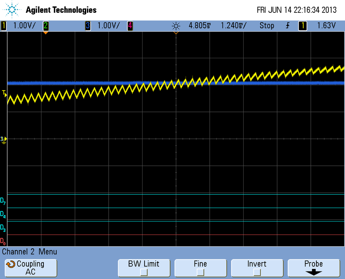345x279 pixels.
Task: Select the blue channel 3 indicator badge
Action: tap(88, 25)
